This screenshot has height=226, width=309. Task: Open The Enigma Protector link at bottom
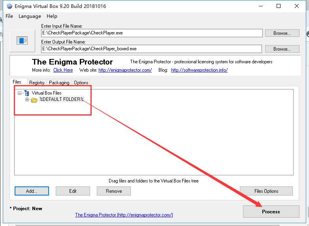point(124,215)
